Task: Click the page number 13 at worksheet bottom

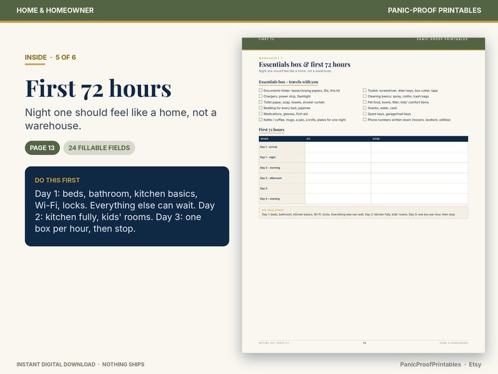Action: point(364,343)
